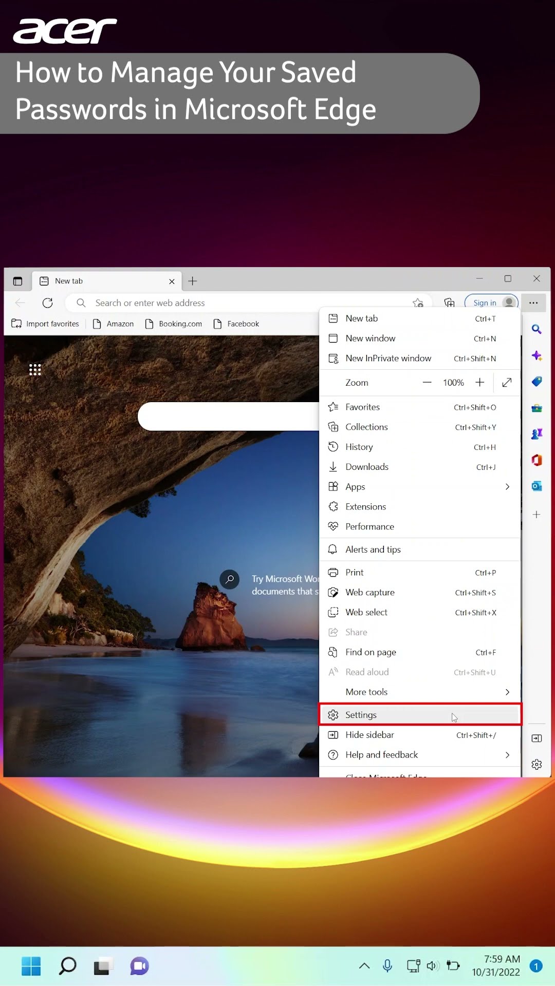Click the microphone tray icon
The height and width of the screenshot is (986, 555).
[x=387, y=966]
